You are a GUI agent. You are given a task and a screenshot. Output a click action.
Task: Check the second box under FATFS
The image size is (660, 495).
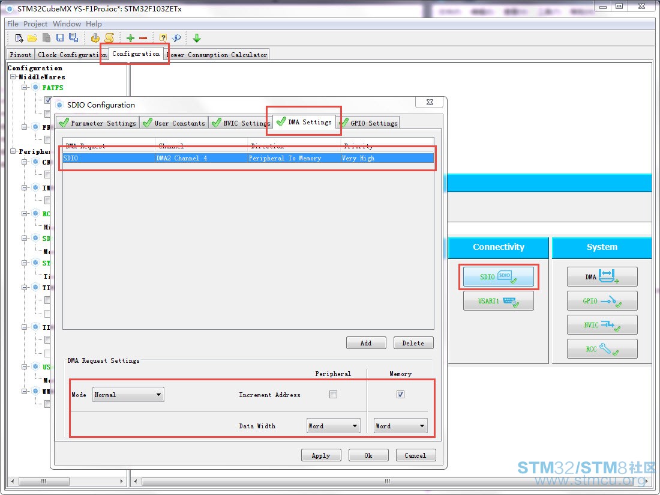click(x=47, y=114)
